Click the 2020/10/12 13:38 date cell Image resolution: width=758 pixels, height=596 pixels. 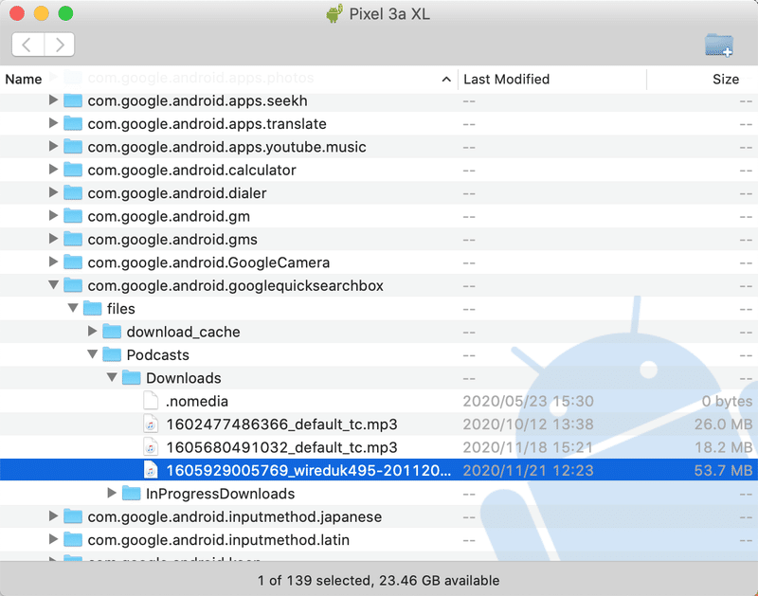(x=528, y=424)
